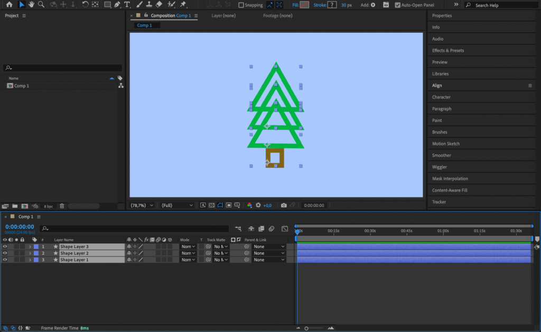This screenshot has height=332, width=541.
Task: Select the Hand tool in the toolbar
Action: (x=31, y=5)
